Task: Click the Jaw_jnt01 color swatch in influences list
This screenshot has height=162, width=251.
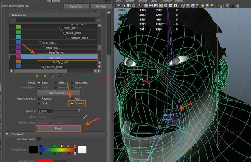Action: pyautogui.click(x=18, y=57)
